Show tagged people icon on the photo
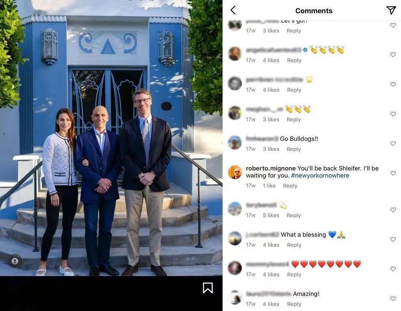 pos(15,261)
